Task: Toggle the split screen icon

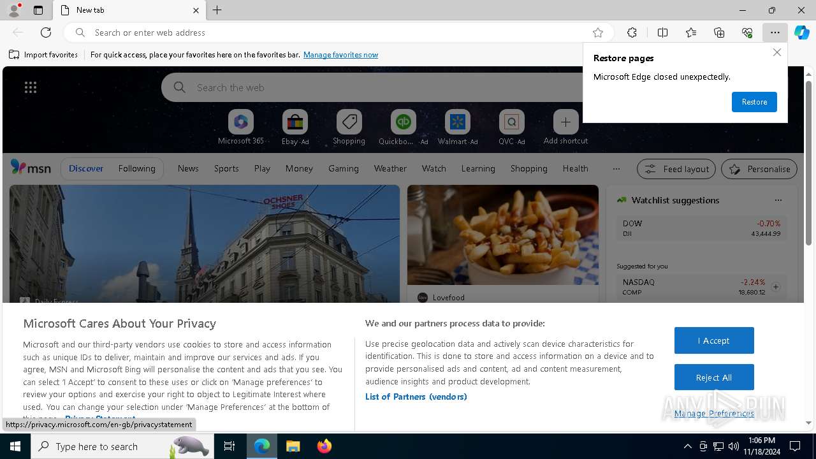Action: (662, 33)
